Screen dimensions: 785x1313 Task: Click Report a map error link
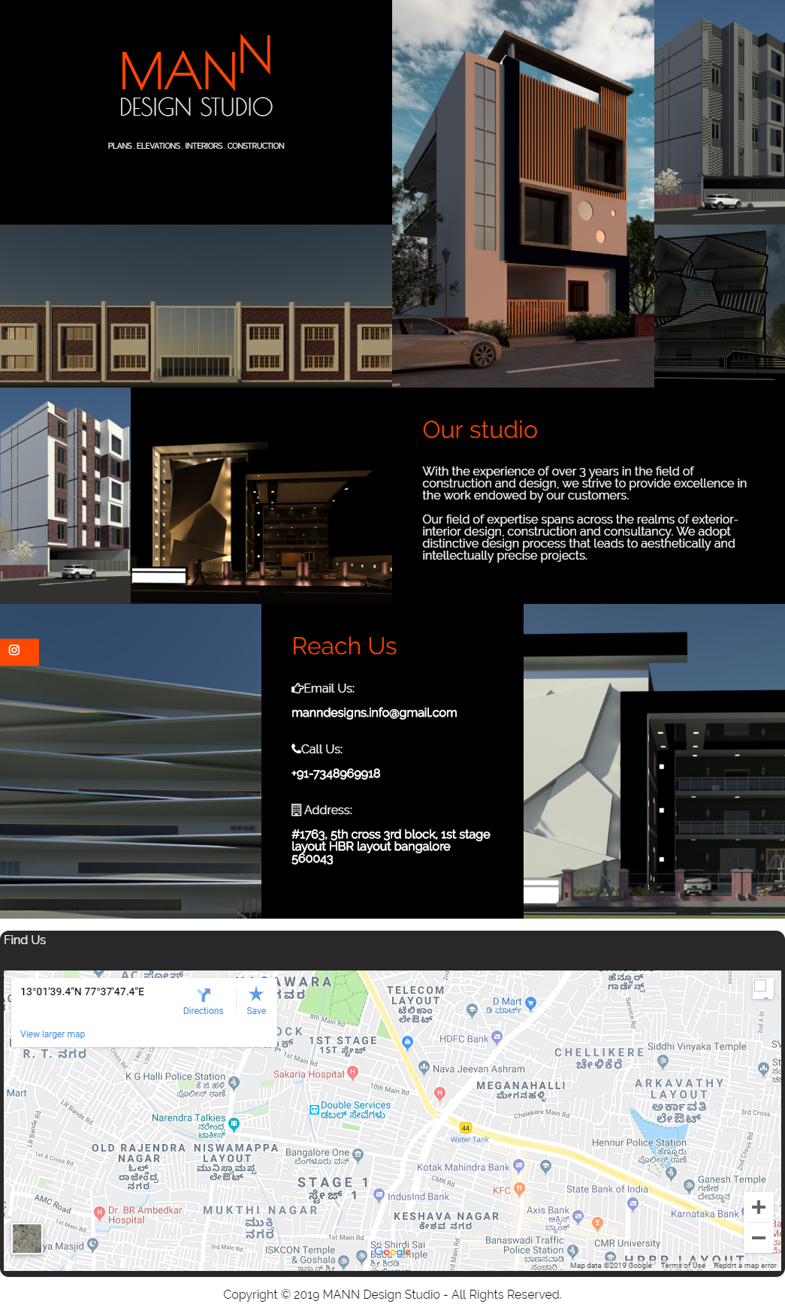point(745,1266)
